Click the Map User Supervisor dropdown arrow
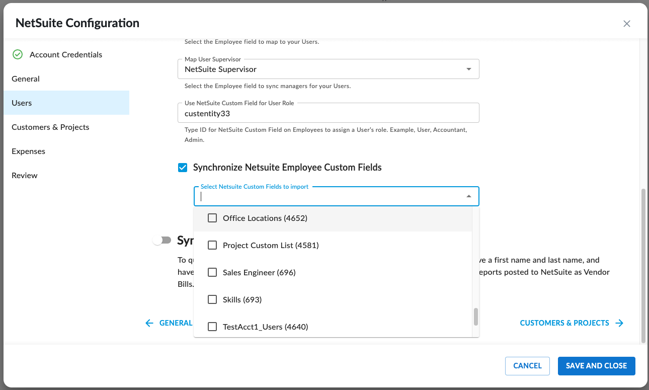 point(469,69)
